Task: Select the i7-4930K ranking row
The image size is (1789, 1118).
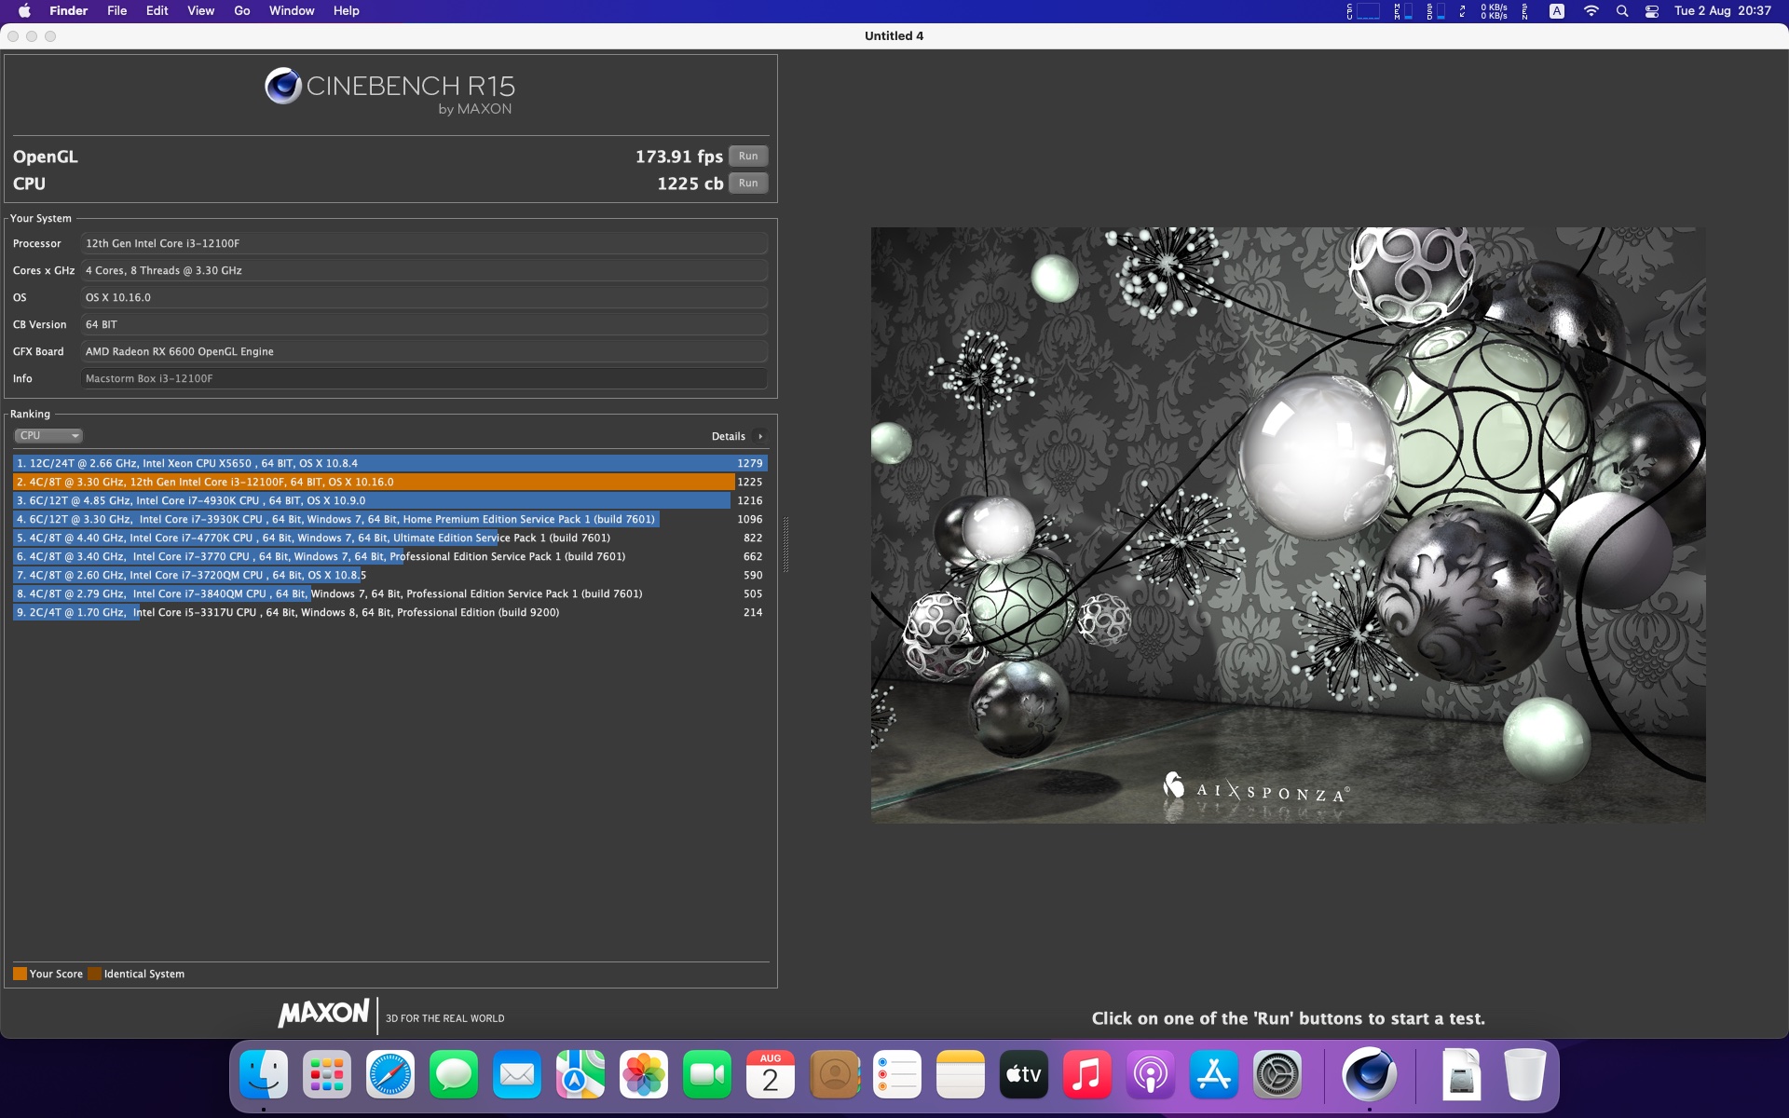Action: [389, 500]
